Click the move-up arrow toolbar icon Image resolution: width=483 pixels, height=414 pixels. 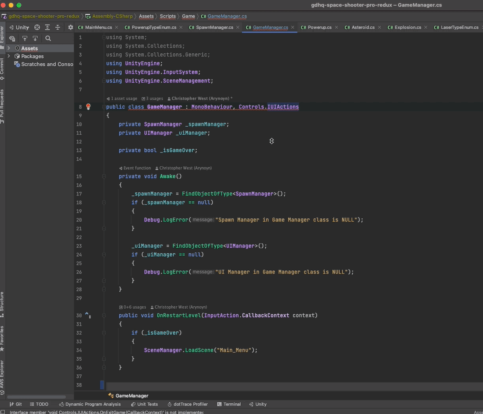(x=25, y=38)
